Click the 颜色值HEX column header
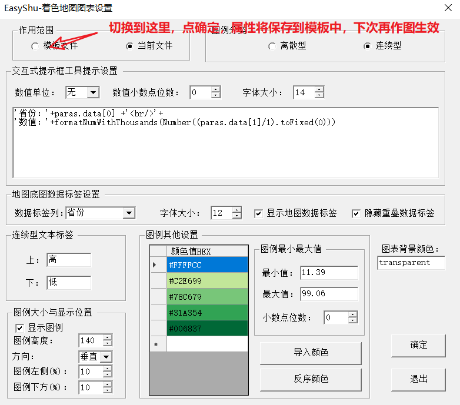The height and width of the screenshot is (405, 460). tap(207, 251)
